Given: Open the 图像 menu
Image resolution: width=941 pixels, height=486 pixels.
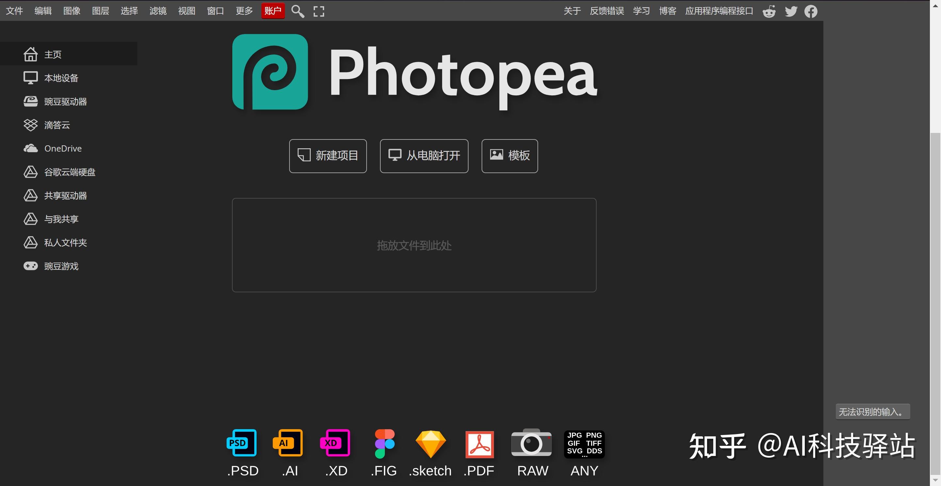Looking at the screenshot, I should click(72, 11).
